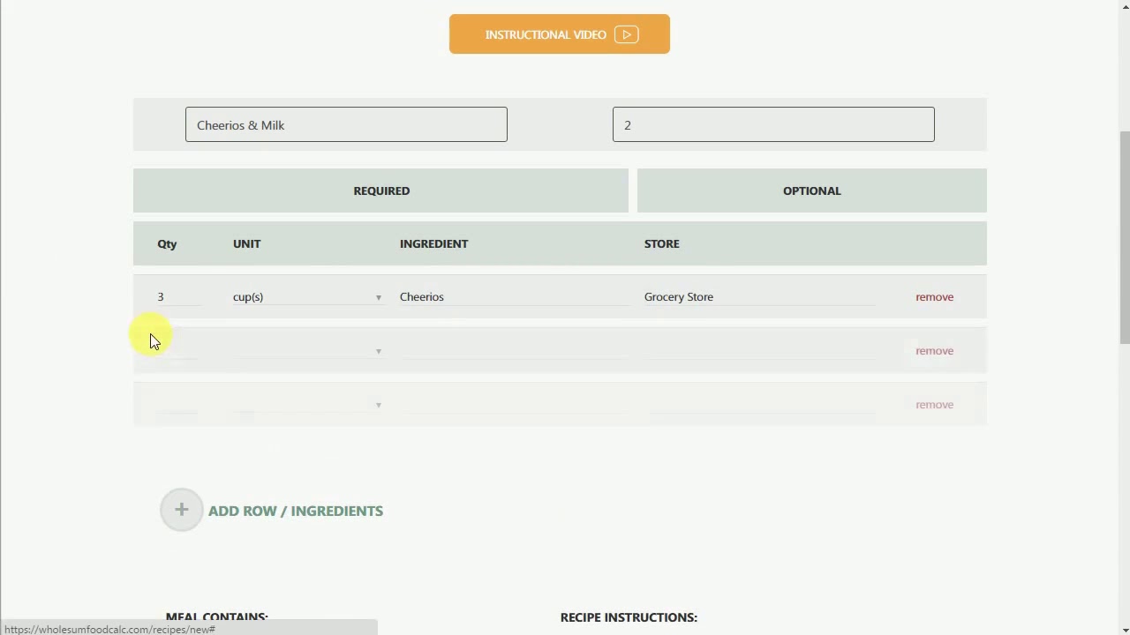Remove the Cheerios ingredient row
Viewport: 1130px width, 635px height.
pyautogui.click(x=934, y=297)
